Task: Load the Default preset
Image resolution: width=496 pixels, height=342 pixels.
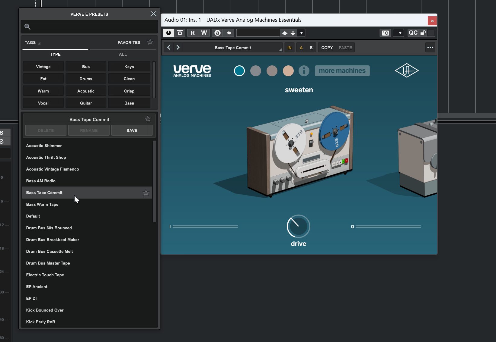Action: tap(87, 216)
